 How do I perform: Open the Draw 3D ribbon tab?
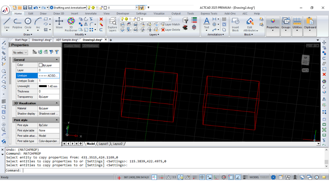(x=59, y=14)
